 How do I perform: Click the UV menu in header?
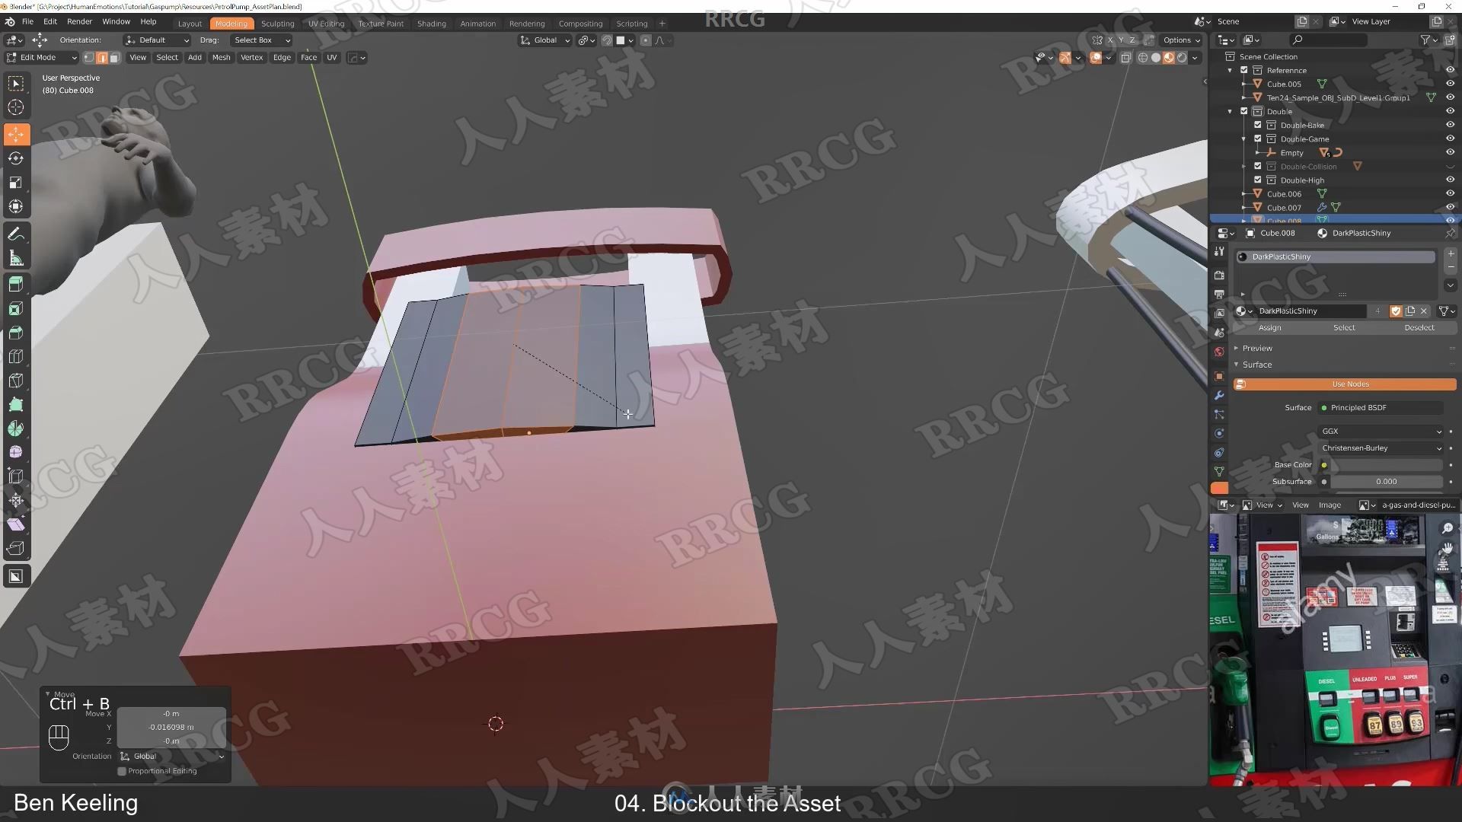point(331,57)
